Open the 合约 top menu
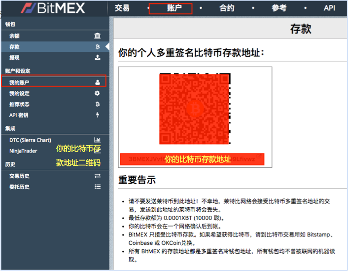 [x=227, y=8]
